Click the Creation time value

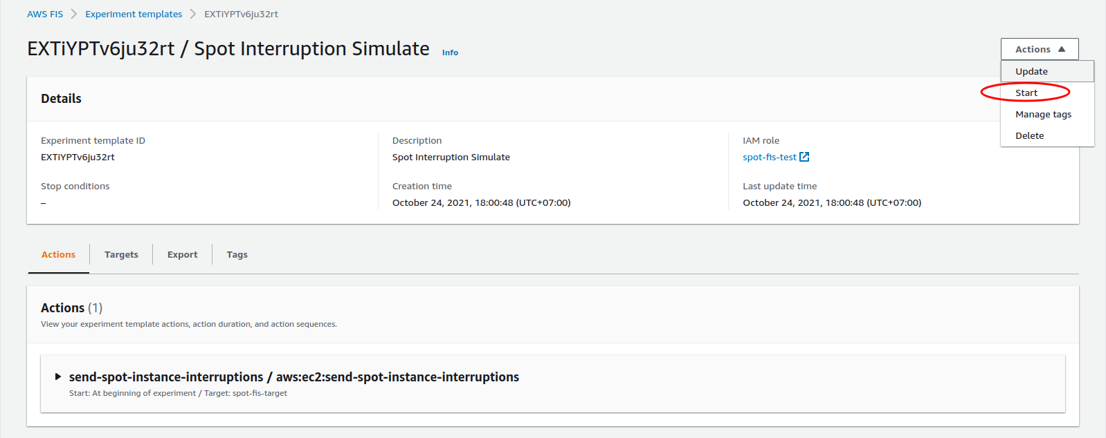pos(481,202)
